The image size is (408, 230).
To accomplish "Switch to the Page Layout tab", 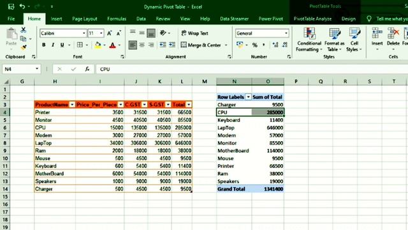I will pos(85,19).
